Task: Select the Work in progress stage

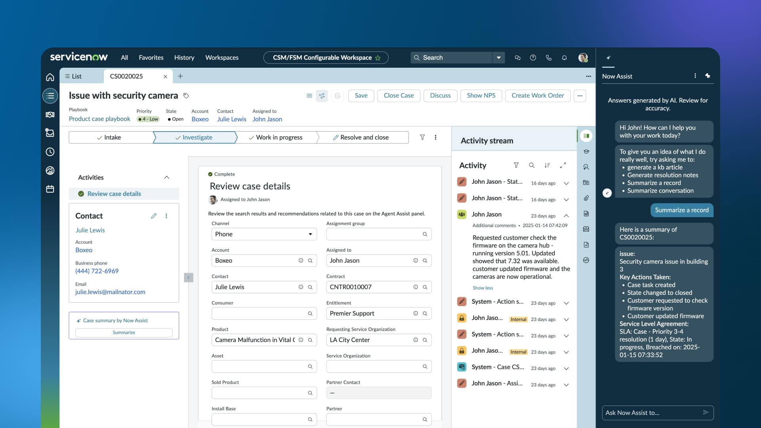Action: pyautogui.click(x=279, y=138)
